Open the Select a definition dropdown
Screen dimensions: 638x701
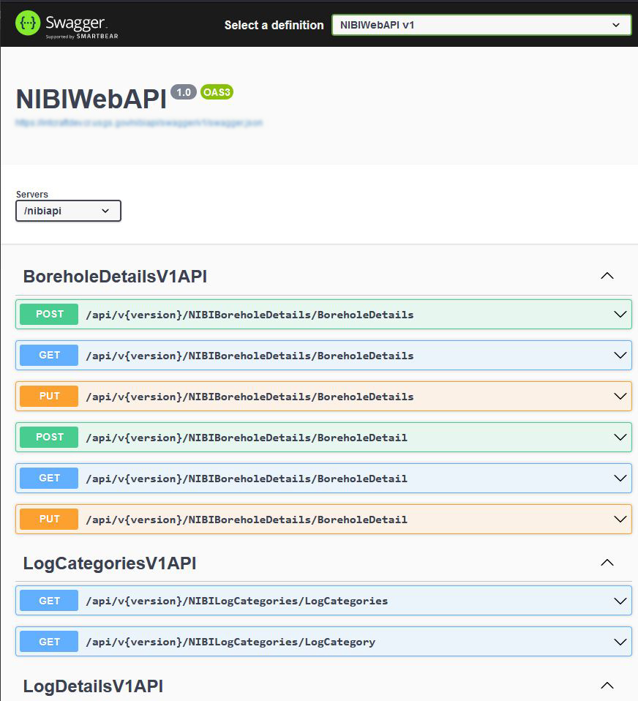[x=481, y=25]
